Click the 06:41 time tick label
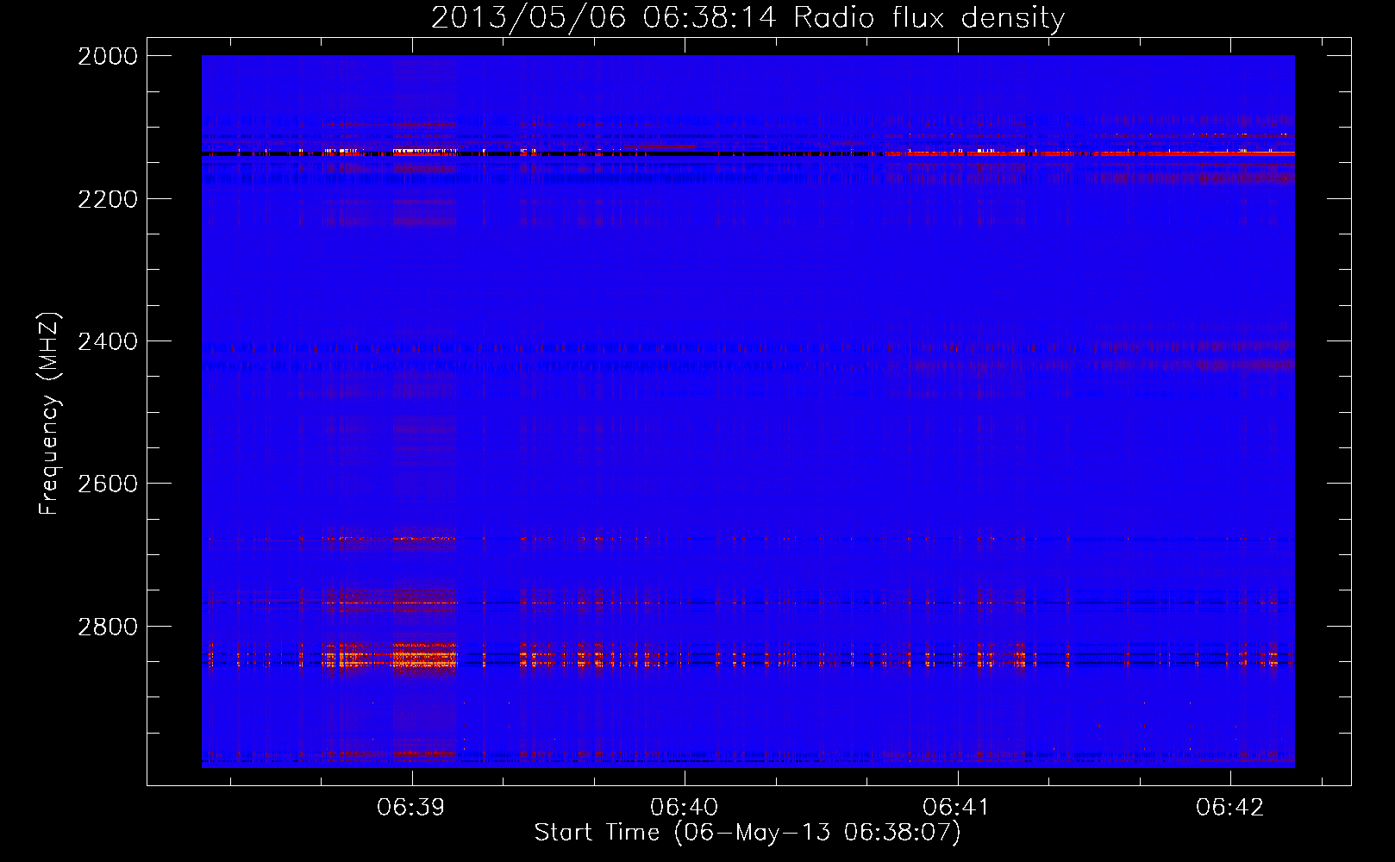The image size is (1395, 862). (x=957, y=807)
